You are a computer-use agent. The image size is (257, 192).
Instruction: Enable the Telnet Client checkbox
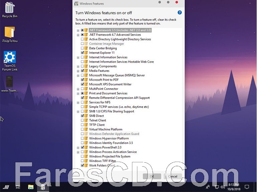pyautogui.click(x=82, y=120)
